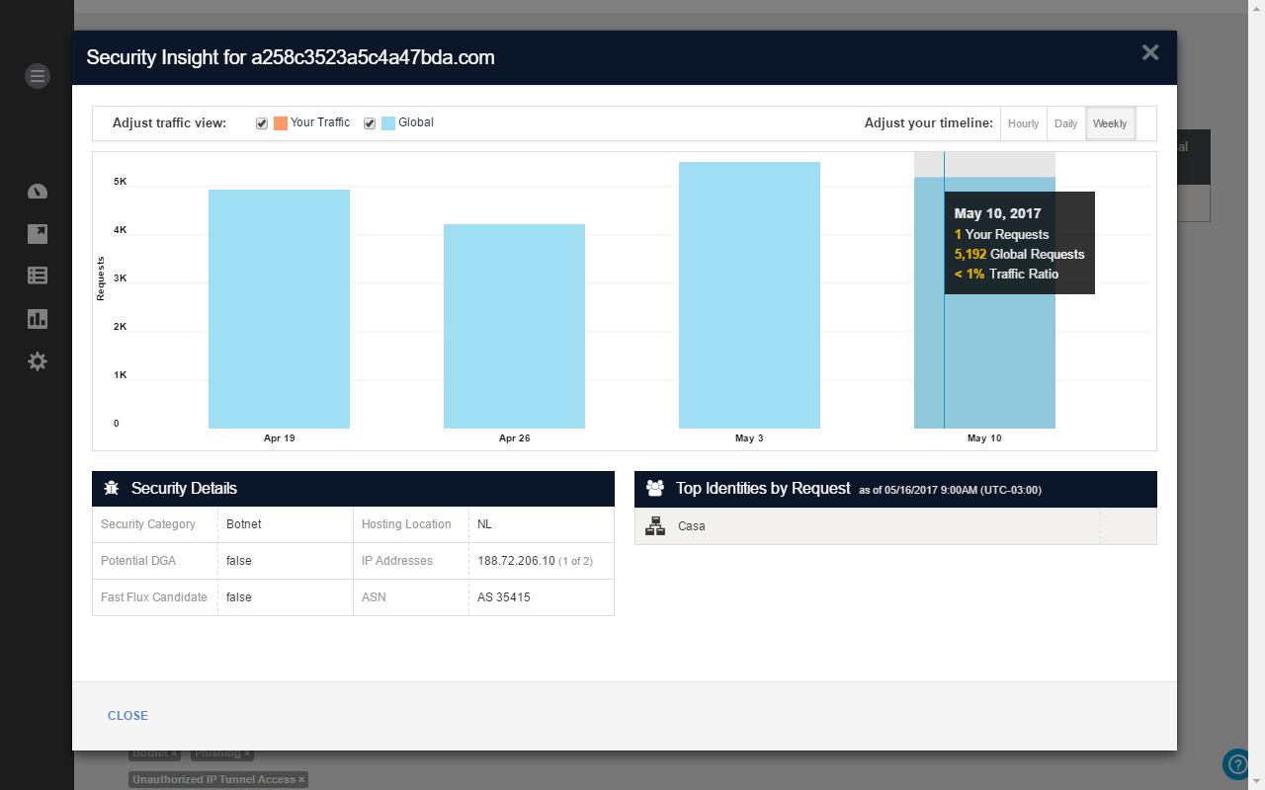Viewport: 1265px width, 790px height.
Task: Click the Casa network identity icon
Action: pyautogui.click(x=654, y=526)
